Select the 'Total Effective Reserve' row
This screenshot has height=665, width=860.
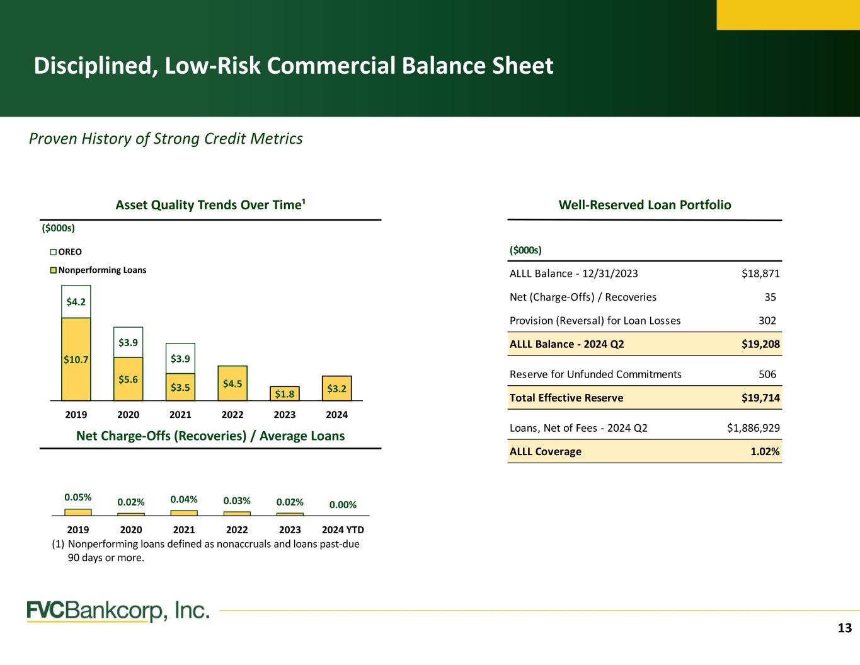point(644,398)
